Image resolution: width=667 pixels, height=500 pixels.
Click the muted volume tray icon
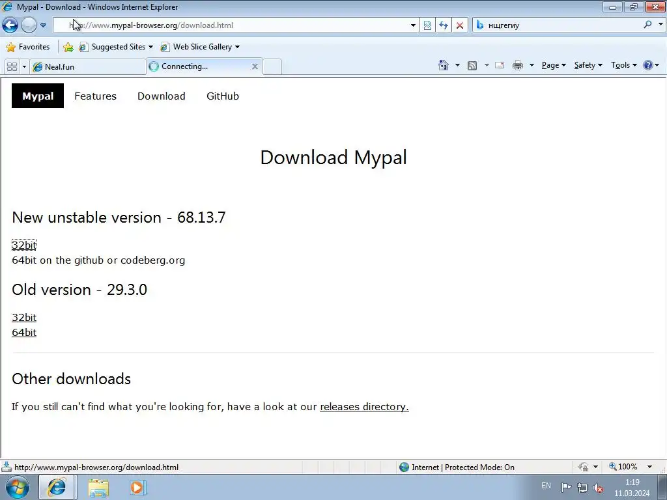pyautogui.click(x=598, y=488)
